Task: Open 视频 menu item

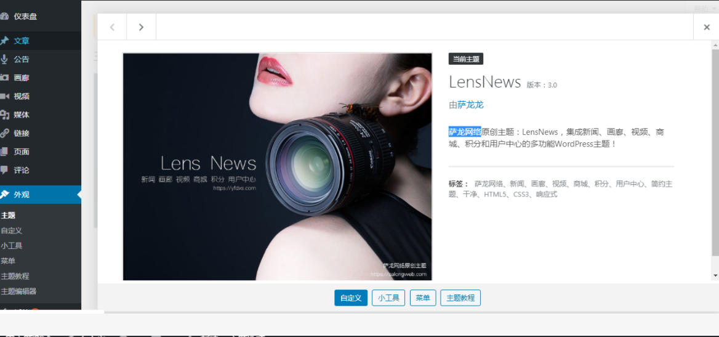Action: coord(22,96)
